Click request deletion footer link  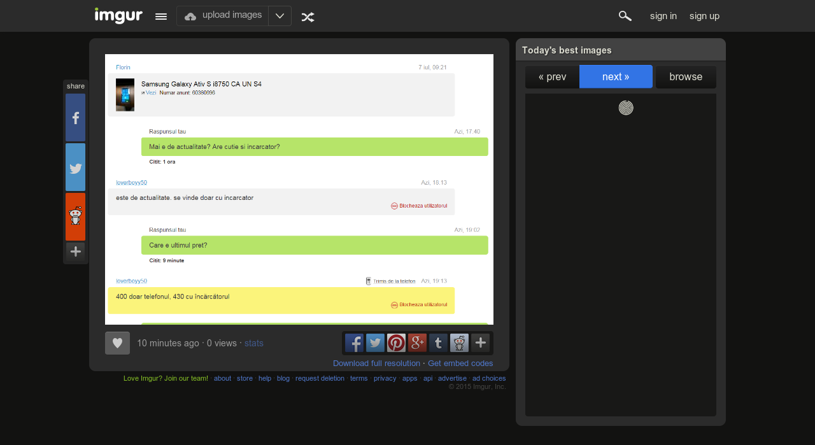(320, 378)
